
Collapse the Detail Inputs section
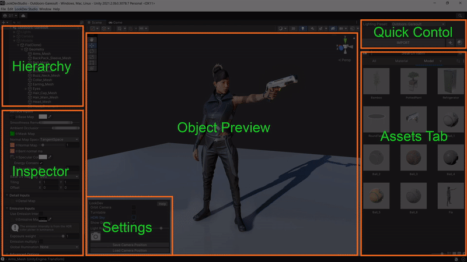[x=7, y=195]
